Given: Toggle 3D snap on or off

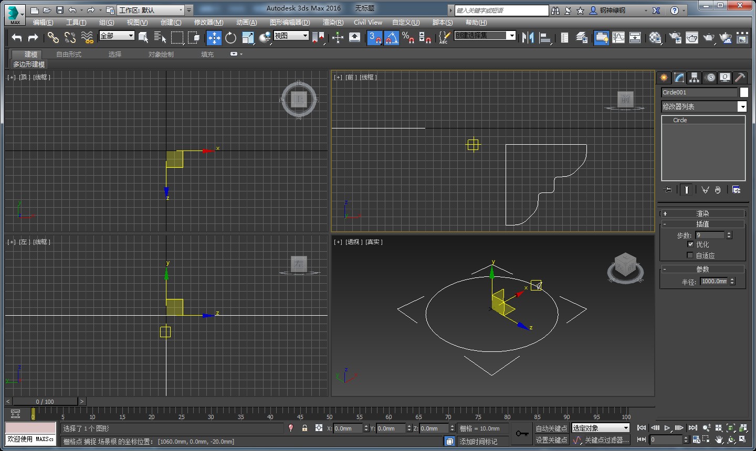Looking at the screenshot, I should click(x=374, y=38).
